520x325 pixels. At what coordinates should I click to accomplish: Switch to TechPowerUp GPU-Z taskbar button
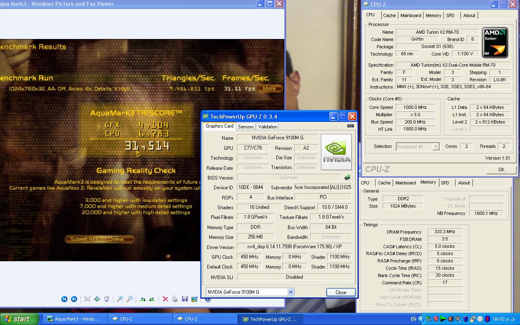point(270,319)
